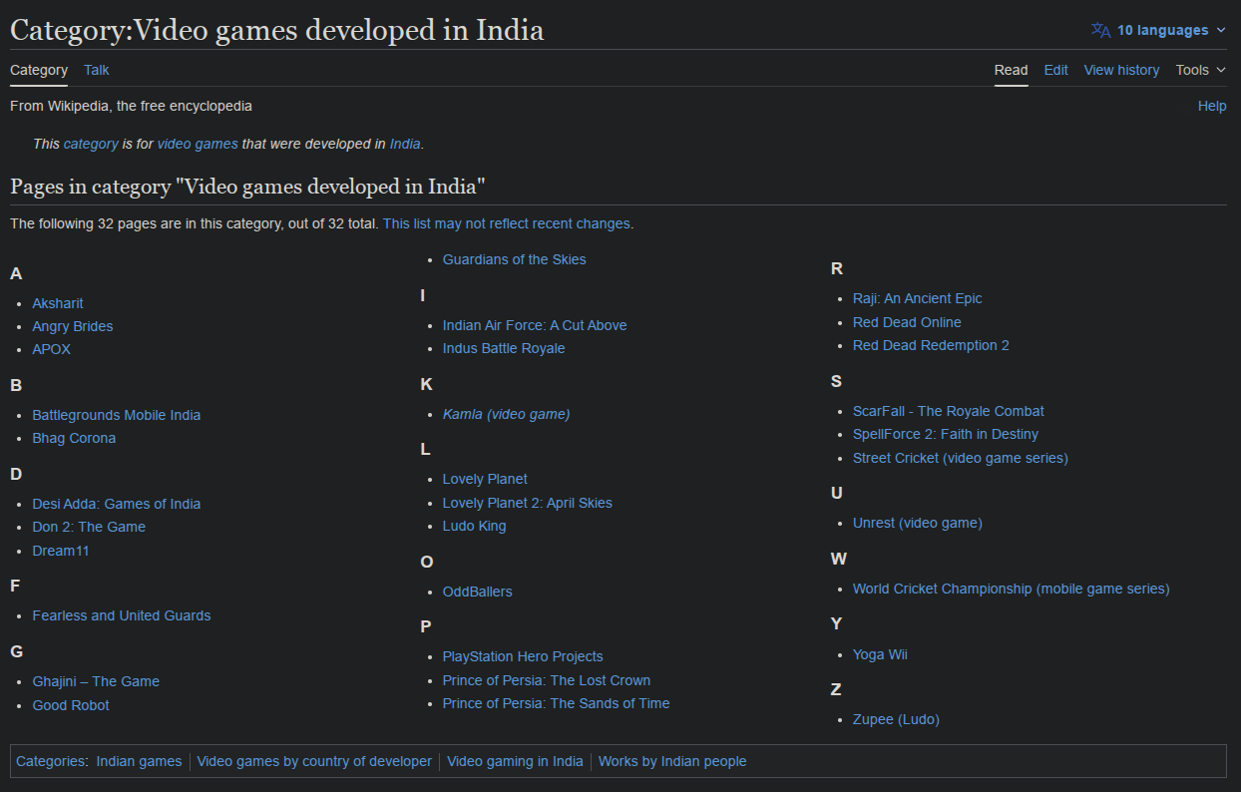
Task: Open Don 2: The Game page
Action: (x=89, y=527)
